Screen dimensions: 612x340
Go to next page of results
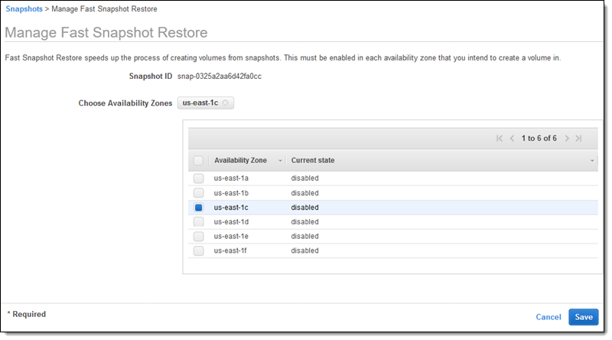click(x=567, y=139)
